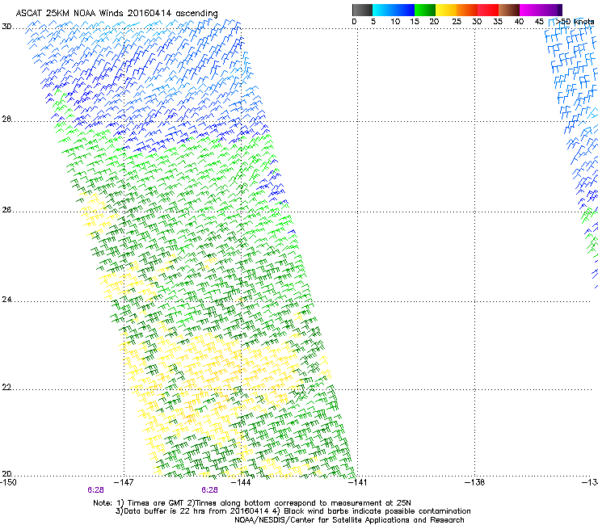
Task: Click the note about times being GMT
Action: click(252, 503)
